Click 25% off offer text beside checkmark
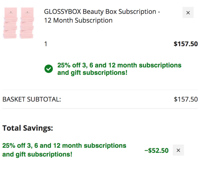Image resolution: width=202 pixels, height=175 pixels. pyautogui.click(x=119, y=65)
